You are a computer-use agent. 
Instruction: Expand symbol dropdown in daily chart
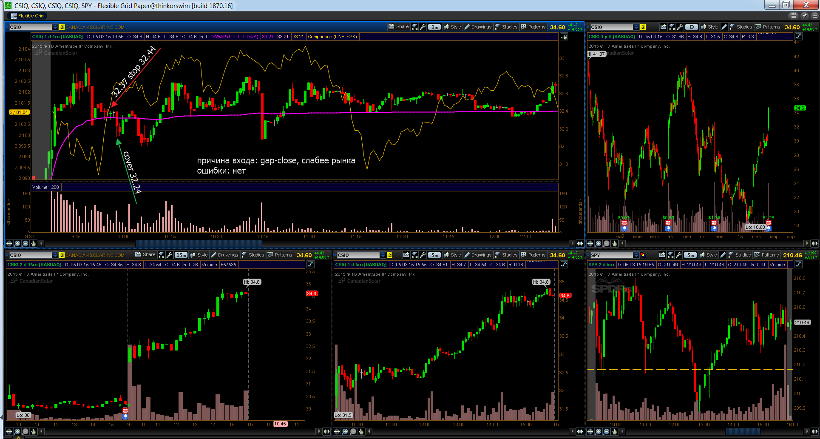tap(636, 27)
